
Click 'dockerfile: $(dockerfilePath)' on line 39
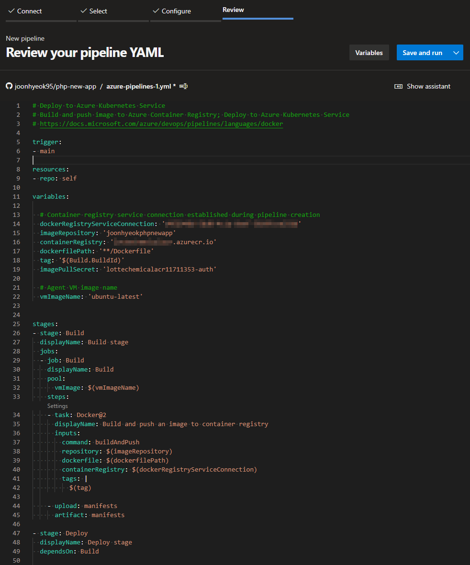point(115,461)
